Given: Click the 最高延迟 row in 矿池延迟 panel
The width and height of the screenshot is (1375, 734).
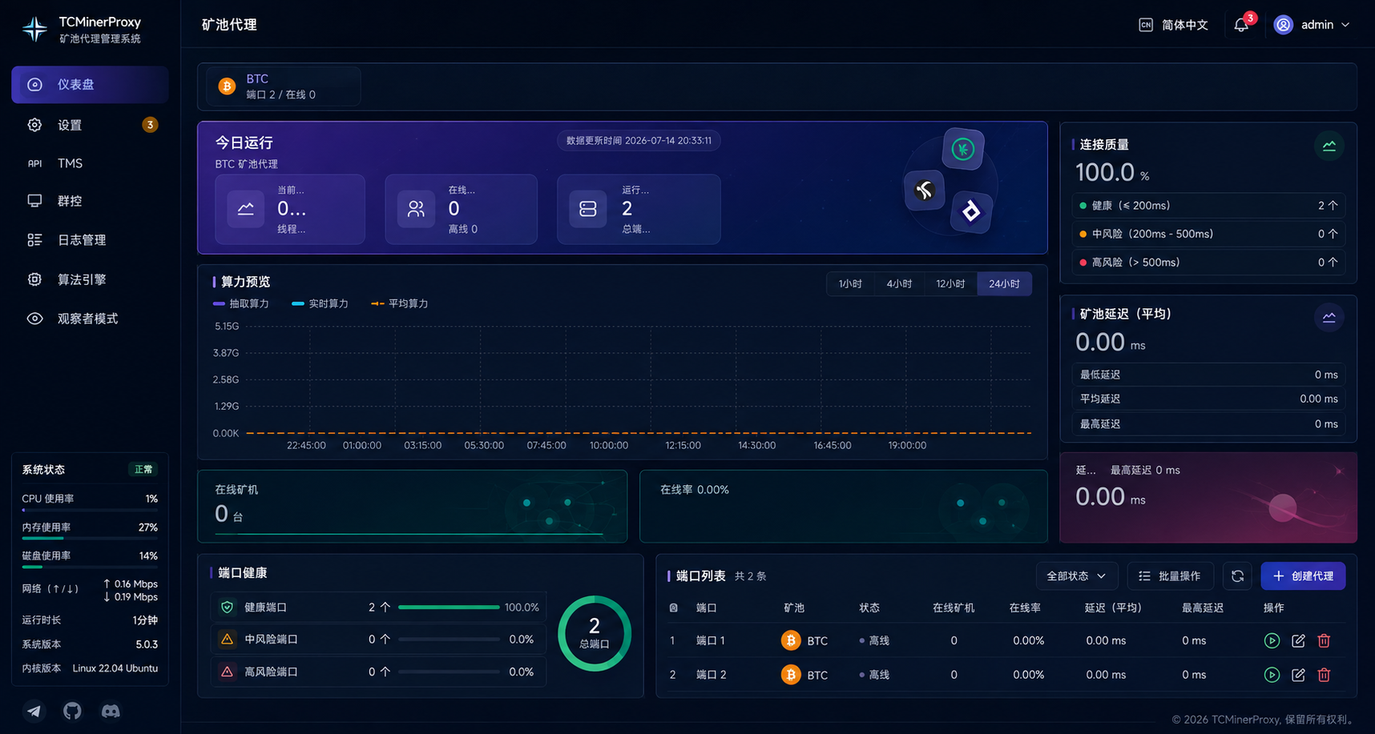Looking at the screenshot, I should pos(1208,424).
